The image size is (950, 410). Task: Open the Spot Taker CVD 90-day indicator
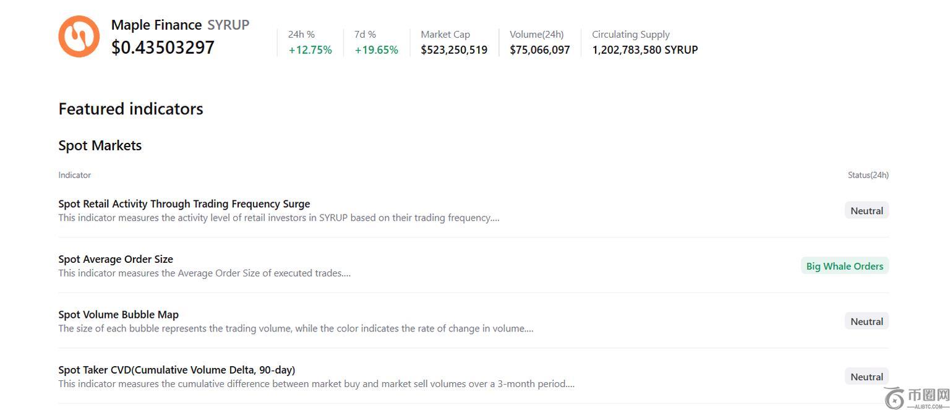[x=176, y=370]
